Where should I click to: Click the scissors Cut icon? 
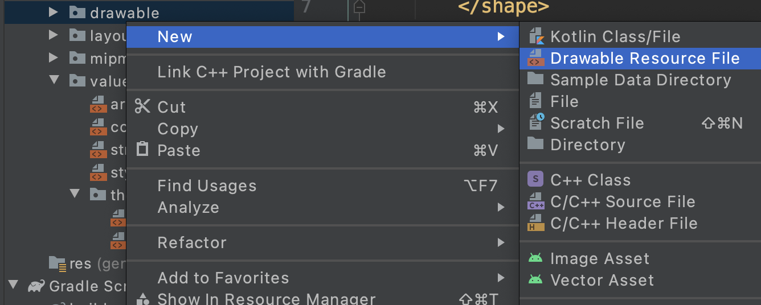[x=142, y=106]
